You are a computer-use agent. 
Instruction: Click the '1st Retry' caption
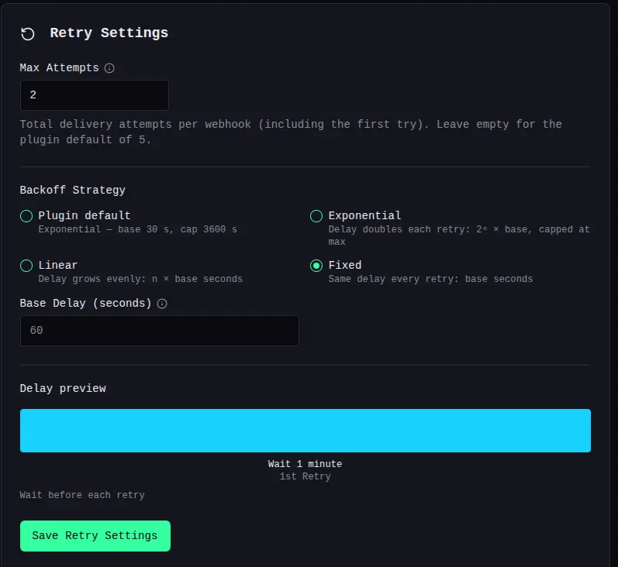click(305, 476)
